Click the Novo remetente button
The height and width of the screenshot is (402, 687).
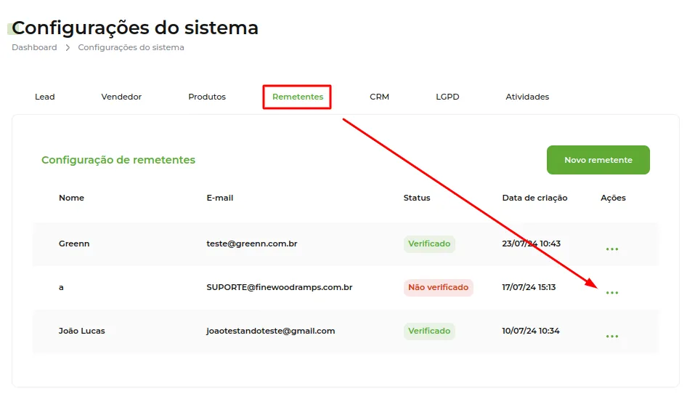pyautogui.click(x=598, y=160)
